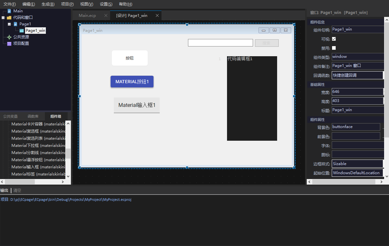Switch to the 公共变量 tab
This screenshot has width=389, height=246.
click(x=10, y=116)
